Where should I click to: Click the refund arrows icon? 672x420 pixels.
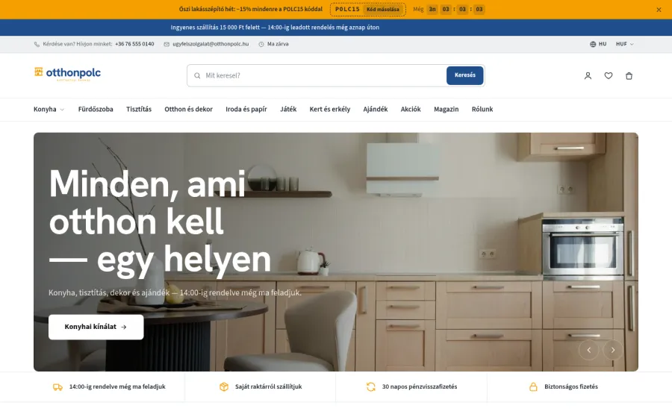370,387
